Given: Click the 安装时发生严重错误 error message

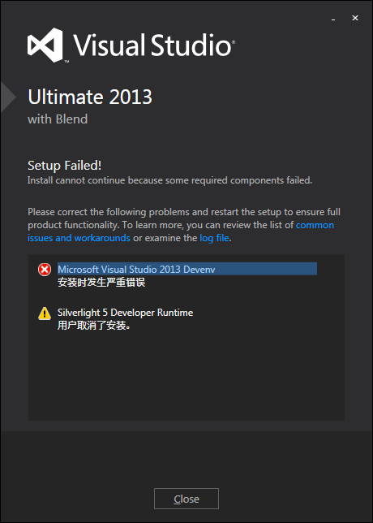Looking at the screenshot, I should (101, 283).
